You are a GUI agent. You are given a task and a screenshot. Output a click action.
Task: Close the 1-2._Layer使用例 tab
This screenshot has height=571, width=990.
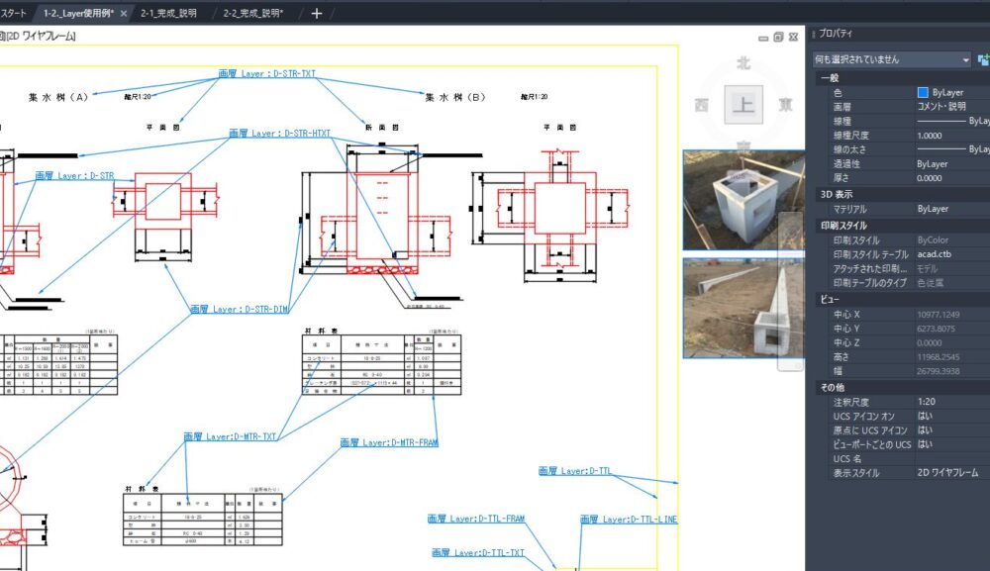pos(124,13)
